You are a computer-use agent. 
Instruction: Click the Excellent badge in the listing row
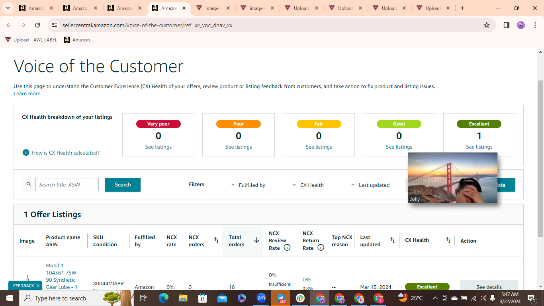pos(427,287)
